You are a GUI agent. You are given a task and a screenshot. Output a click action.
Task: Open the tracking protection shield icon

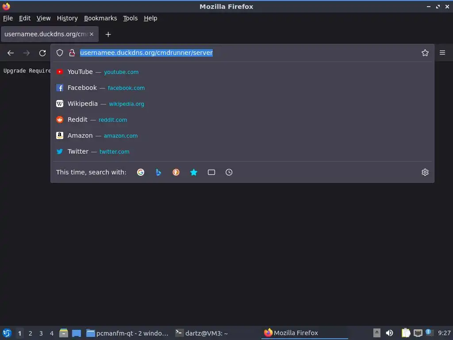click(60, 53)
